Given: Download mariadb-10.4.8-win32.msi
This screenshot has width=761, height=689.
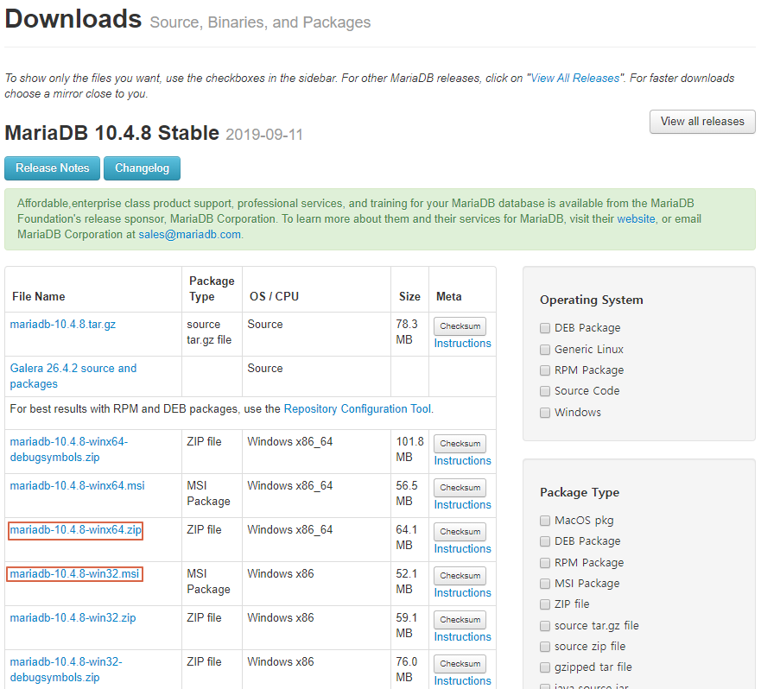Looking at the screenshot, I should tap(75, 573).
